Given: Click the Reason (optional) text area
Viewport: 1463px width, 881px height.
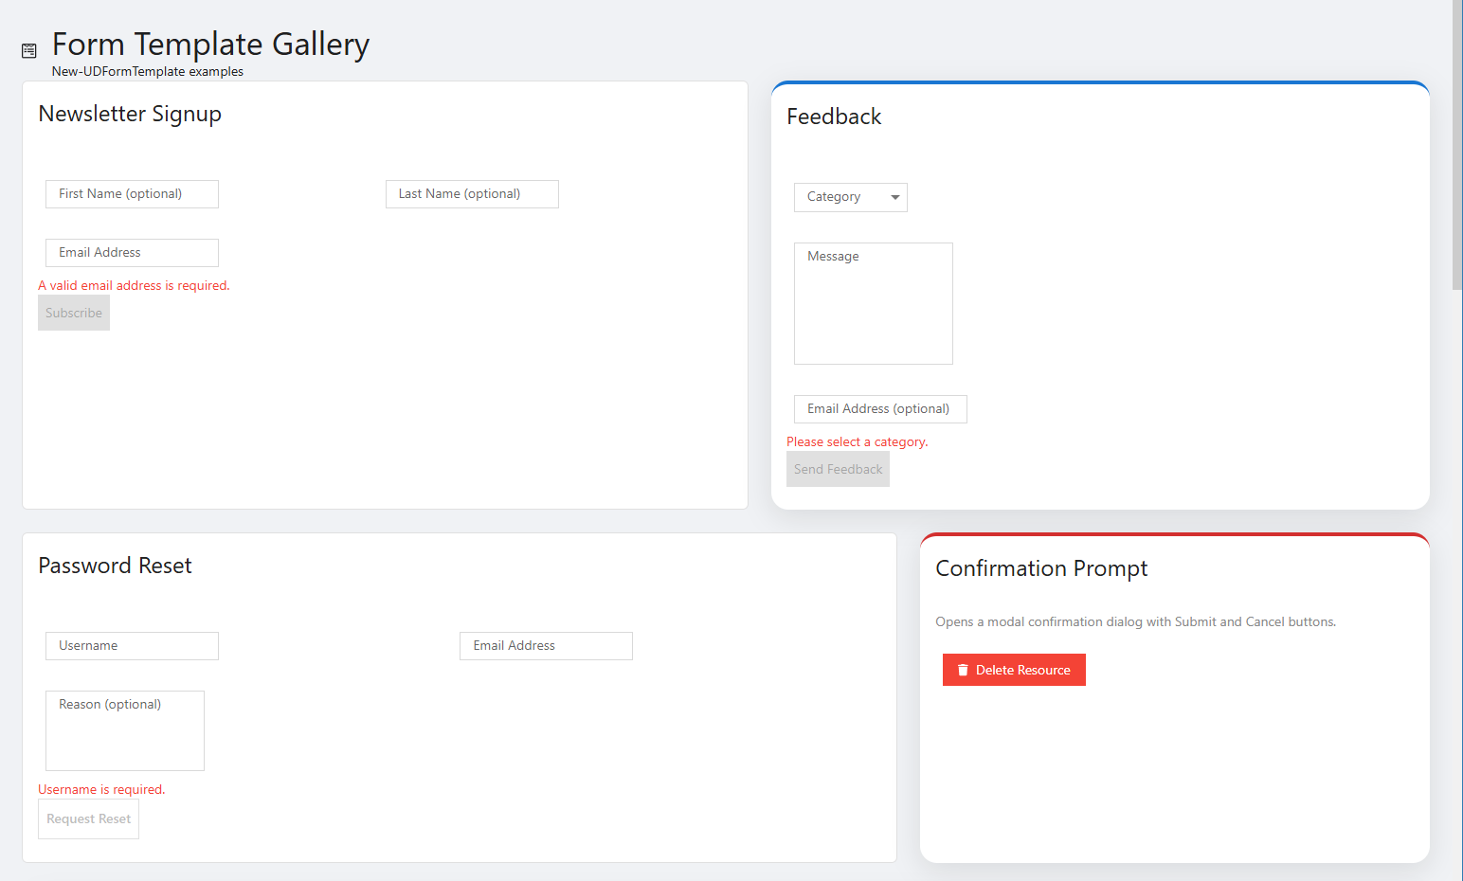Looking at the screenshot, I should (x=125, y=730).
